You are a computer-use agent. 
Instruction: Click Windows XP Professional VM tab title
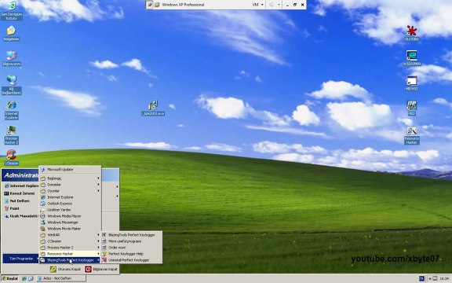click(183, 5)
